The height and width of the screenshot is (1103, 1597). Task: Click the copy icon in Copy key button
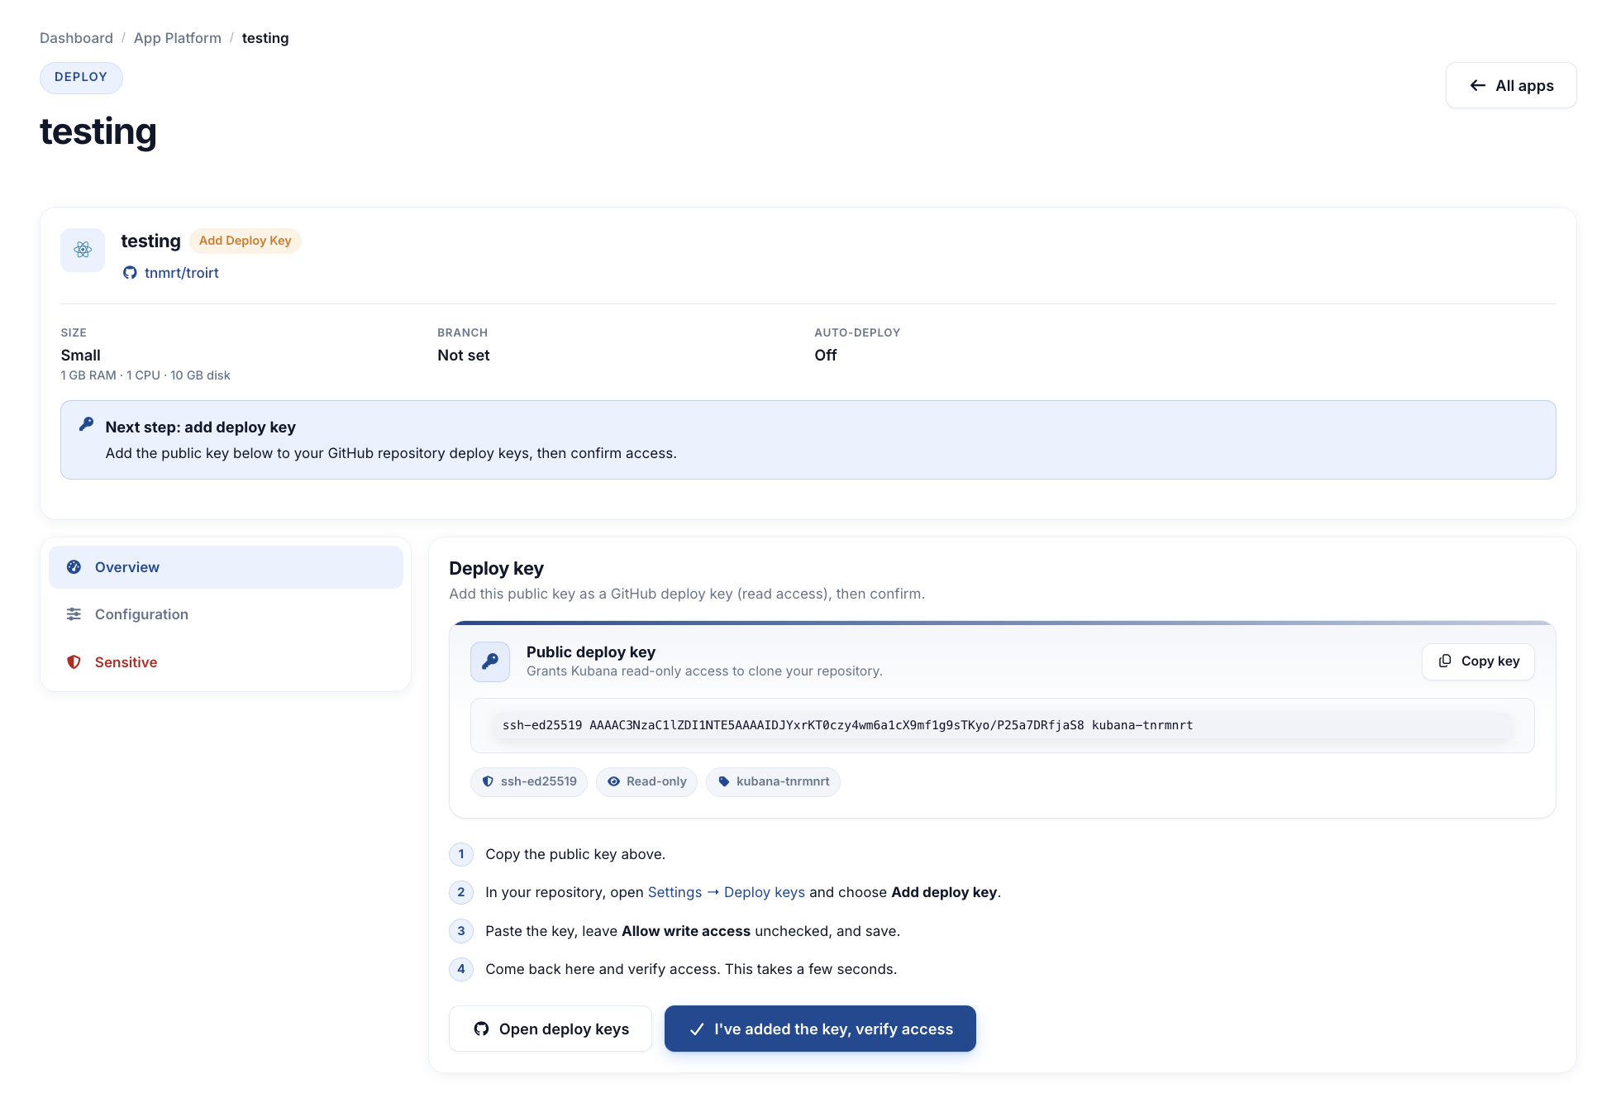tap(1445, 661)
